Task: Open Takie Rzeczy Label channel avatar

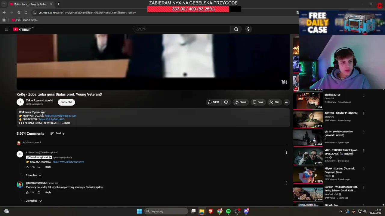Action: [x=20, y=102]
